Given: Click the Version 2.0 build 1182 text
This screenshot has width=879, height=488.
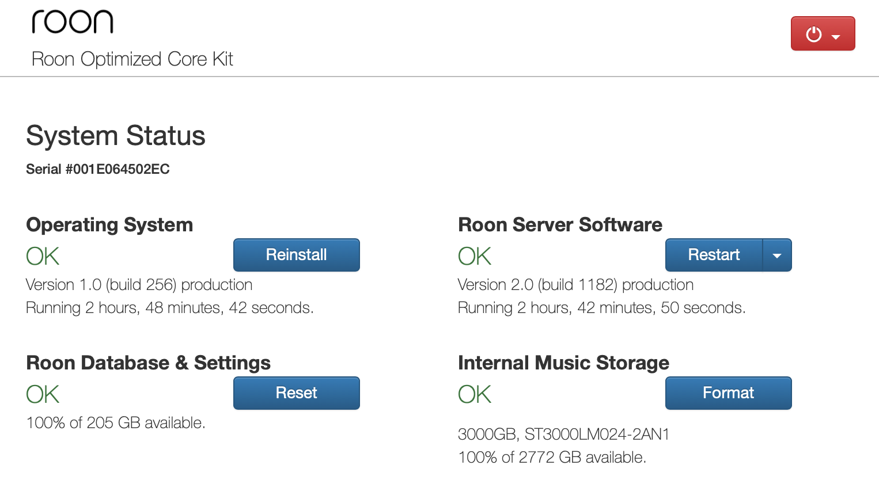Looking at the screenshot, I should click(x=575, y=284).
